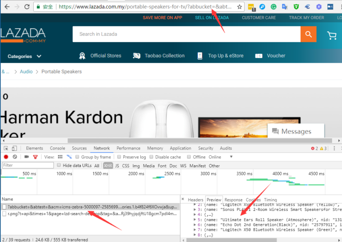This screenshot has width=342, height=242.
Task: Expand preview item 4
Action: coord(195,215)
